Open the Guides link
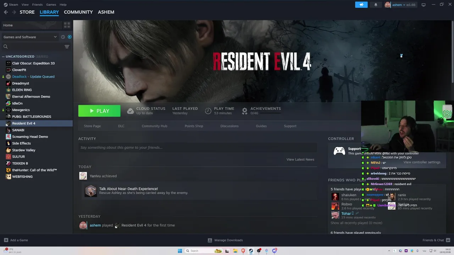The image size is (454, 255). coord(261,126)
